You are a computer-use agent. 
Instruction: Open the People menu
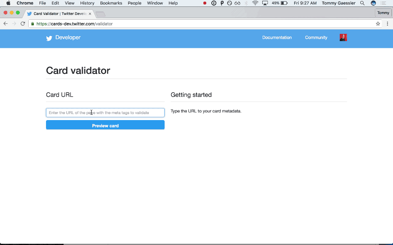click(x=135, y=3)
